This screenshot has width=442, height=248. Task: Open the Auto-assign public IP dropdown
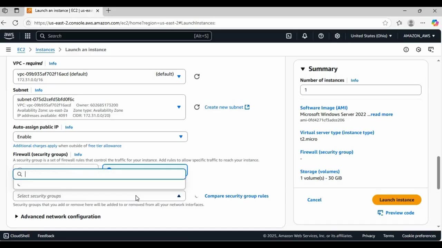pos(100,137)
